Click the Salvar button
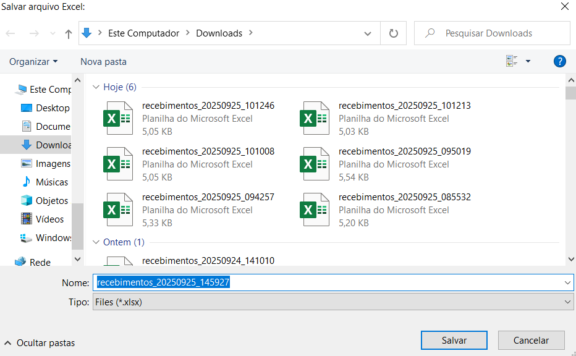 click(454, 341)
